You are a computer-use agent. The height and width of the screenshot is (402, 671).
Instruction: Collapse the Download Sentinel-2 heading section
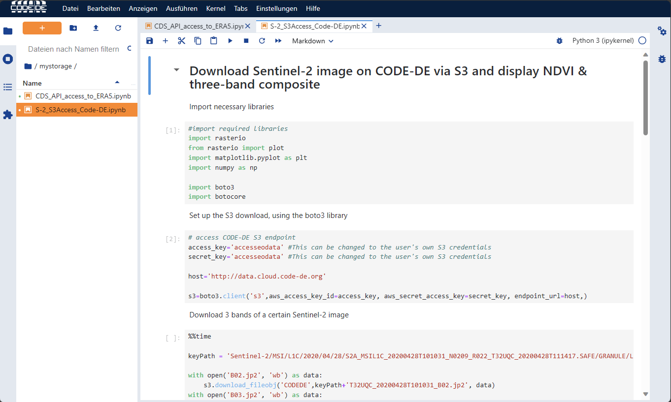pyautogui.click(x=176, y=70)
